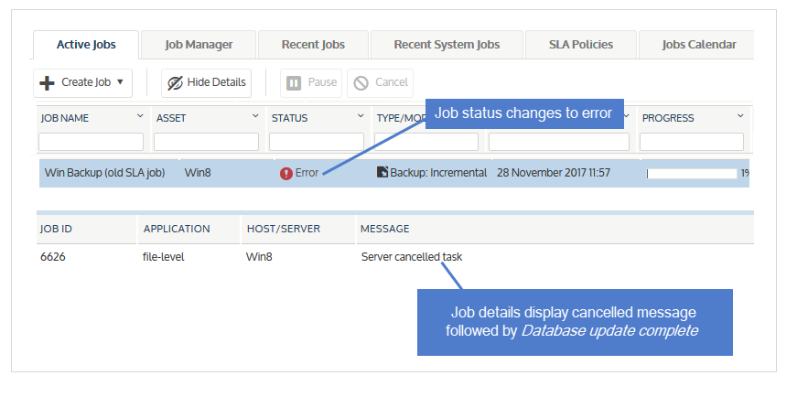Click the HOST/SERVER column header

point(284,229)
